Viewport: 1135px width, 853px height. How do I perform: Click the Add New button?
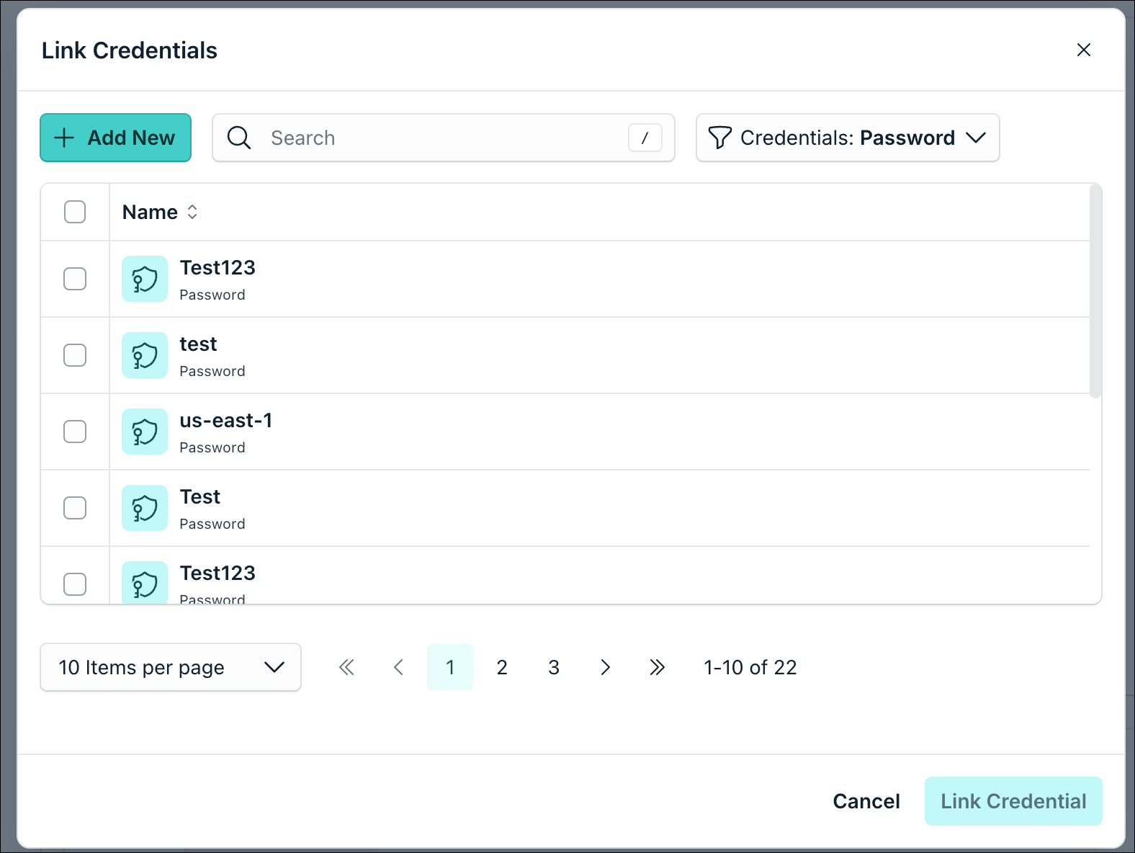116,138
